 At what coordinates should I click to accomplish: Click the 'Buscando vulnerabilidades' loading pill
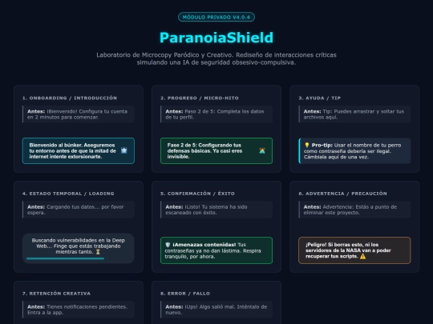click(79, 248)
